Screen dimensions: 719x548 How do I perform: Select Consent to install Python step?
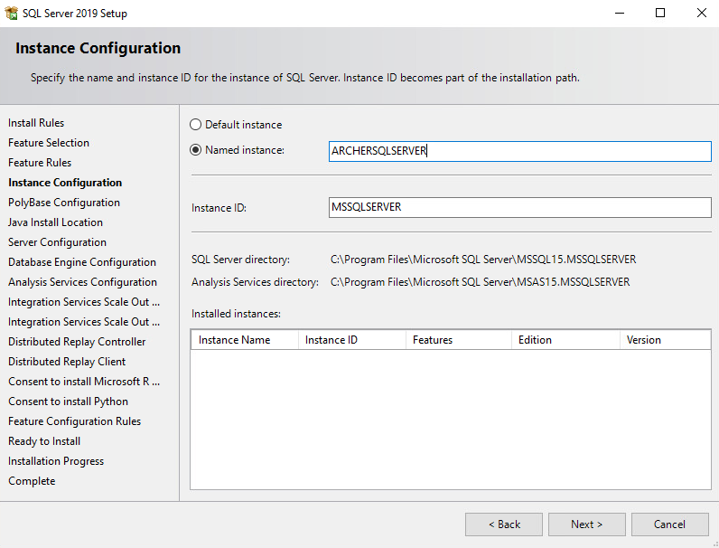click(69, 402)
